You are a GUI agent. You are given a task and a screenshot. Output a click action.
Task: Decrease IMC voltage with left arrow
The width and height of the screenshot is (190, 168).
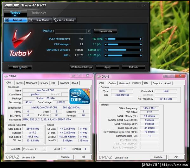click(106, 55)
